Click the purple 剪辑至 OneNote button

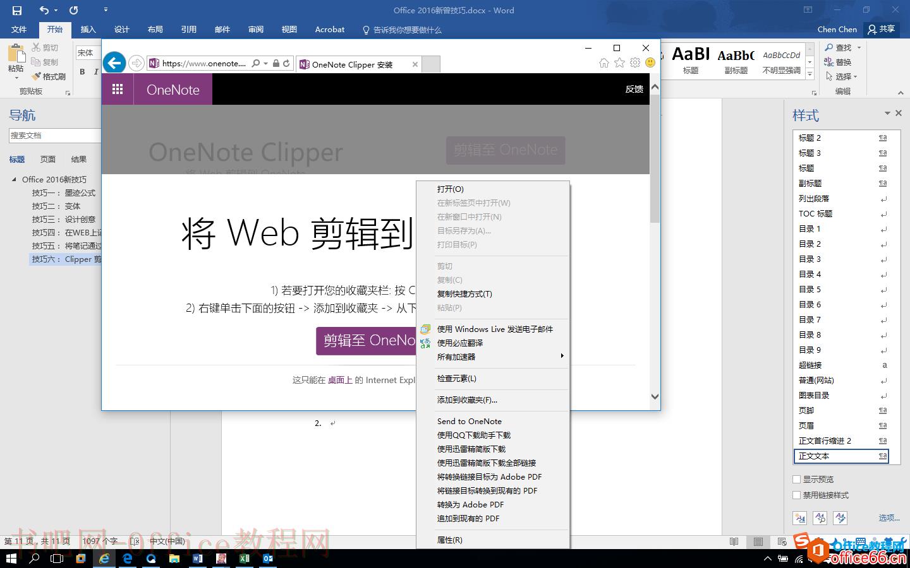coord(367,340)
